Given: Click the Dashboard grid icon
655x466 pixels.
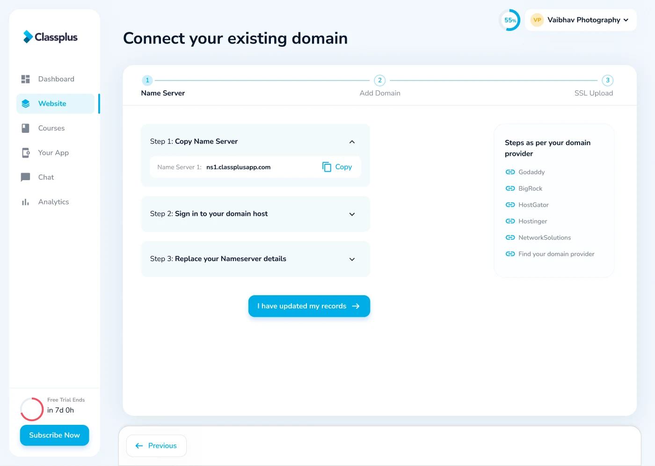Looking at the screenshot, I should pos(26,79).
